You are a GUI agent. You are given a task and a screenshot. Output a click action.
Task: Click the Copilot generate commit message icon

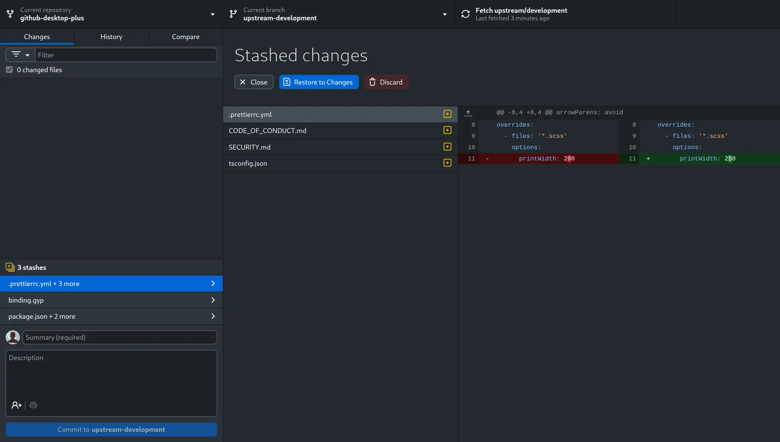tap(33, 405)
